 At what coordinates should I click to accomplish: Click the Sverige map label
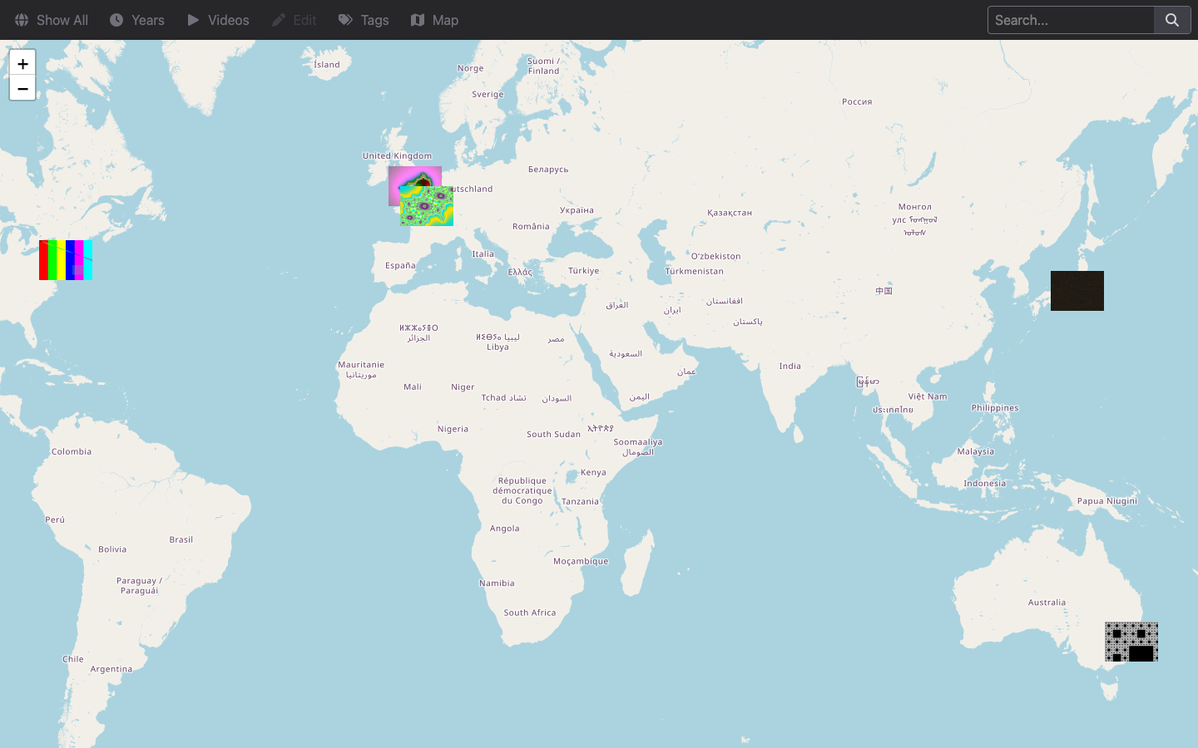click(488, 94)
